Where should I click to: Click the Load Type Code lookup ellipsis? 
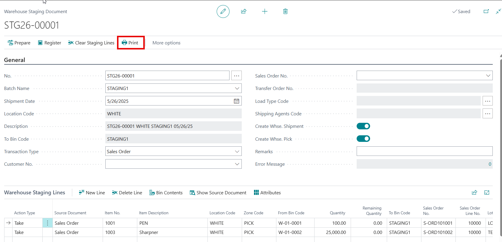pos(487,101)
